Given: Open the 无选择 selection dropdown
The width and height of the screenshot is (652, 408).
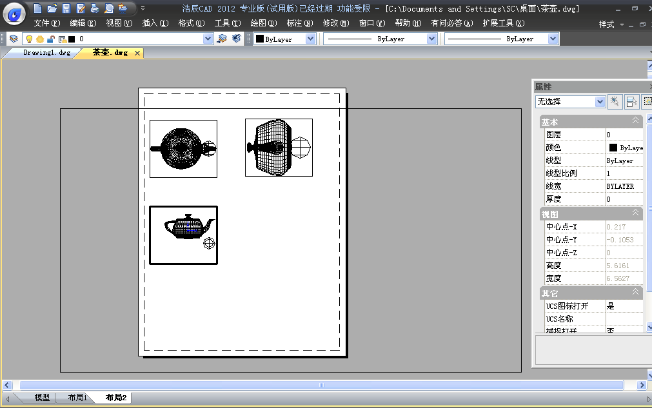Looking at the screenshot, I should point(600,102).
